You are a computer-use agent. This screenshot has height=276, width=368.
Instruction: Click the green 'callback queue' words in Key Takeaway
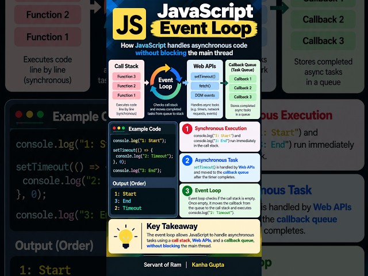pyautogui.click(x=239, y=240)
